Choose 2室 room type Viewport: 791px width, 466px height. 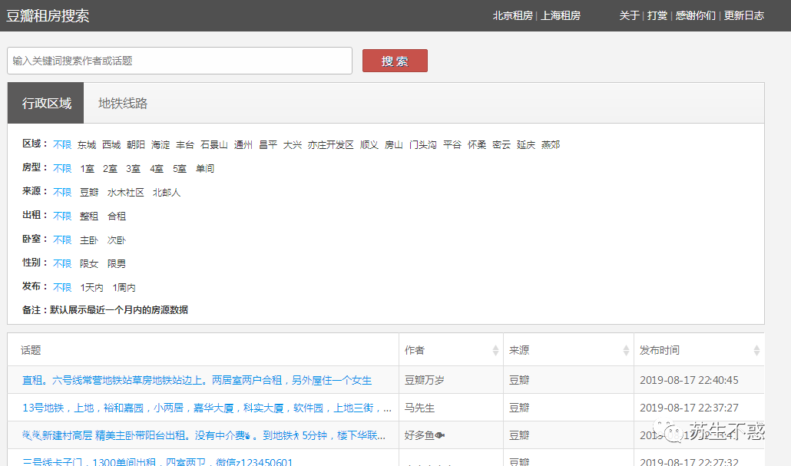[x=110, y=168]
